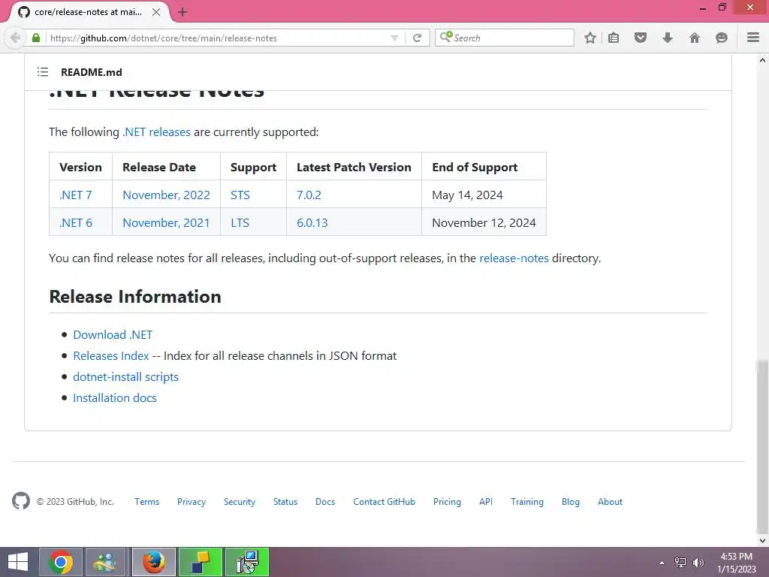Open the .NET releases link
Viewport: 769px width, 577px height.
click(x=156, y=132)
